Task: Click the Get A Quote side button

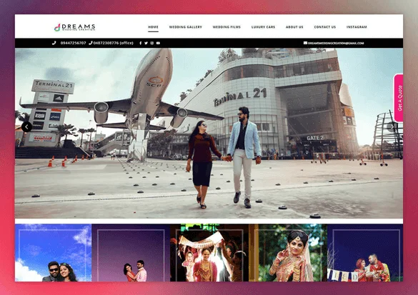Action: (399, 98)
